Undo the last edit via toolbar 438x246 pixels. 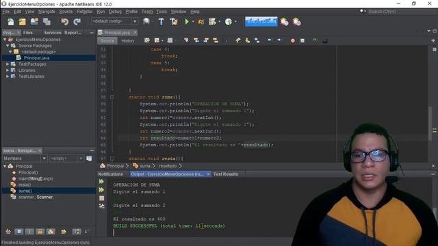pos(64,22)
